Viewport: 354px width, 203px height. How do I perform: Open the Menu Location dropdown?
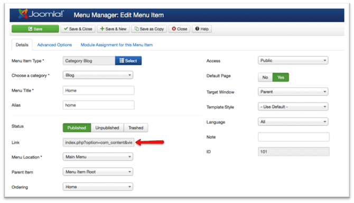click(98, 157)
